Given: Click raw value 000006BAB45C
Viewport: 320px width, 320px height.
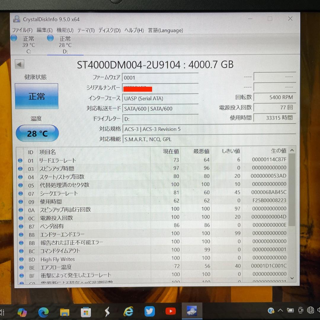Looking at the screenshot, I should tap(269, 192).
